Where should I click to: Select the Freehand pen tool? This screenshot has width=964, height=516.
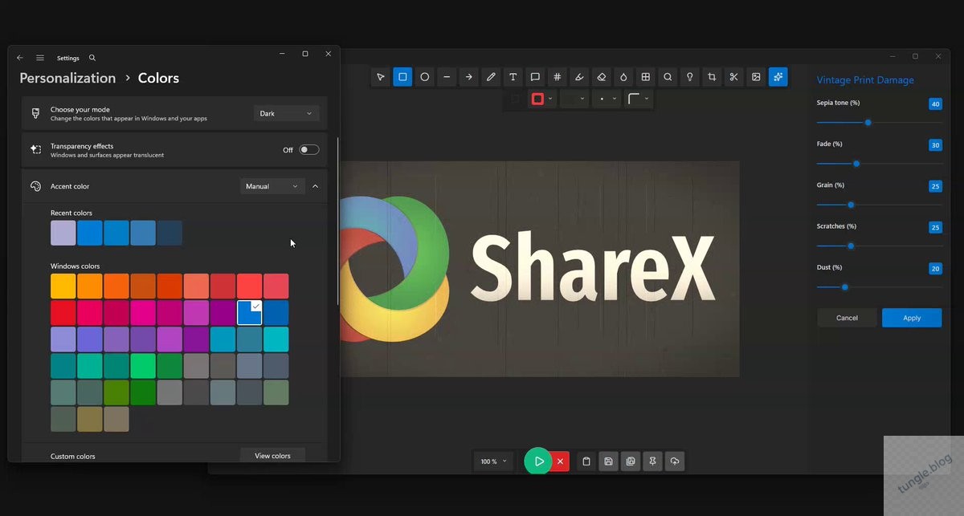click(x=491, y=77)
